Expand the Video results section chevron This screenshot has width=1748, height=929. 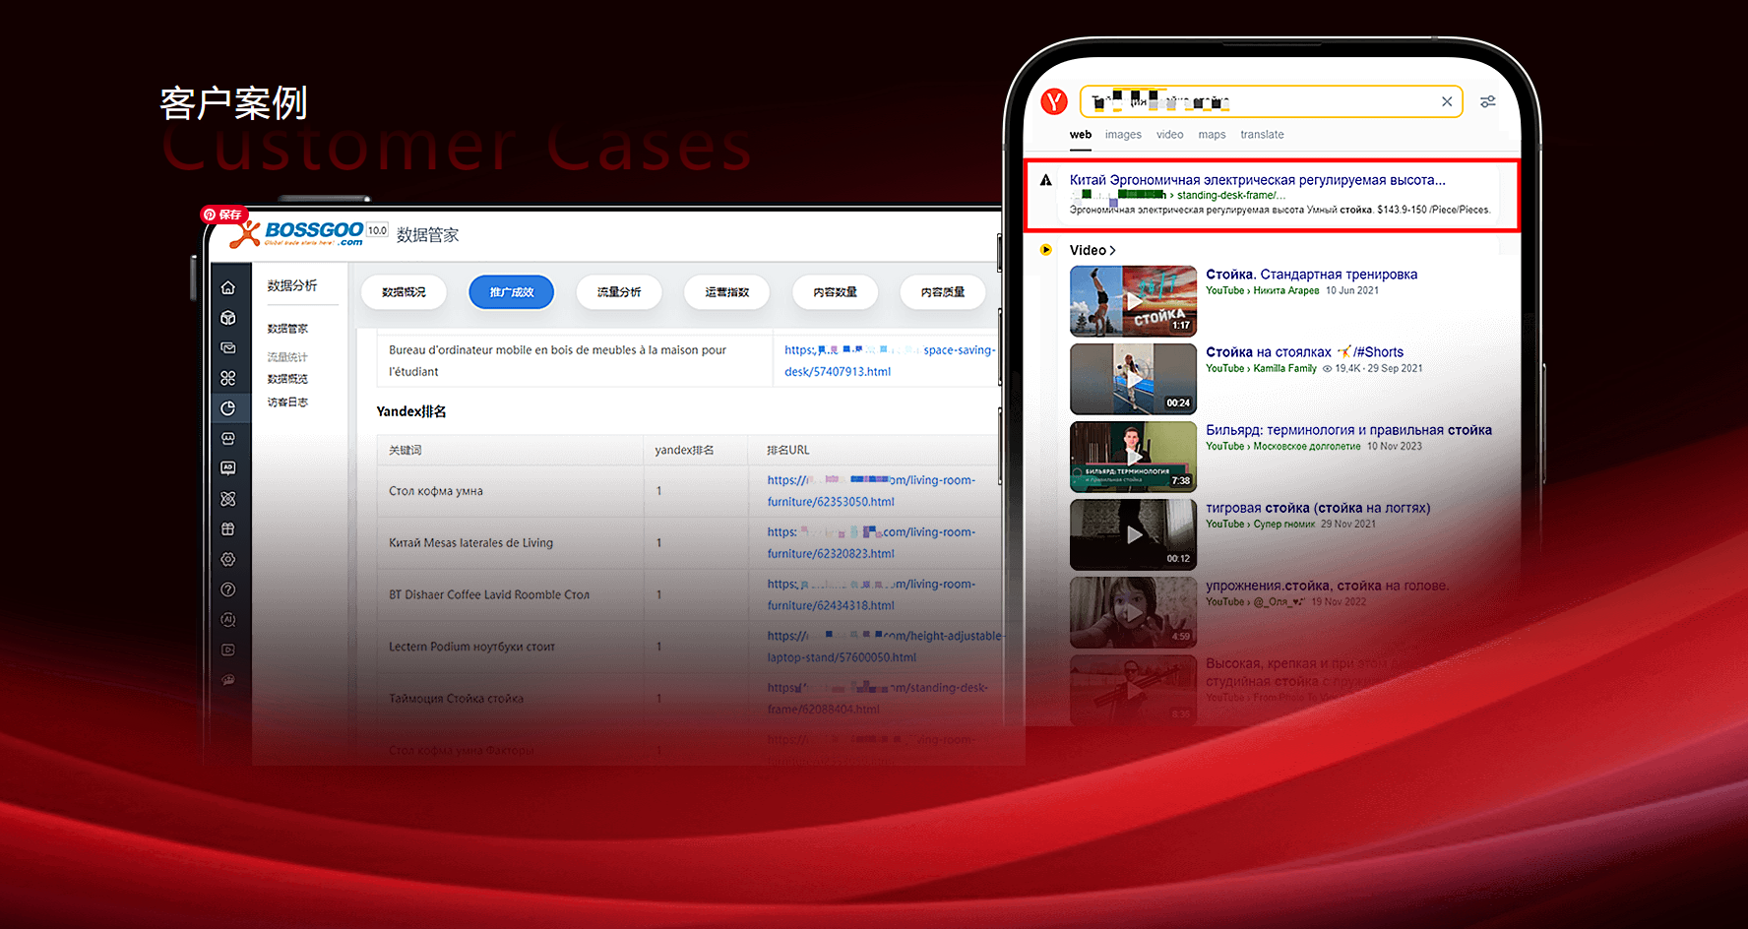[1112, 251]
